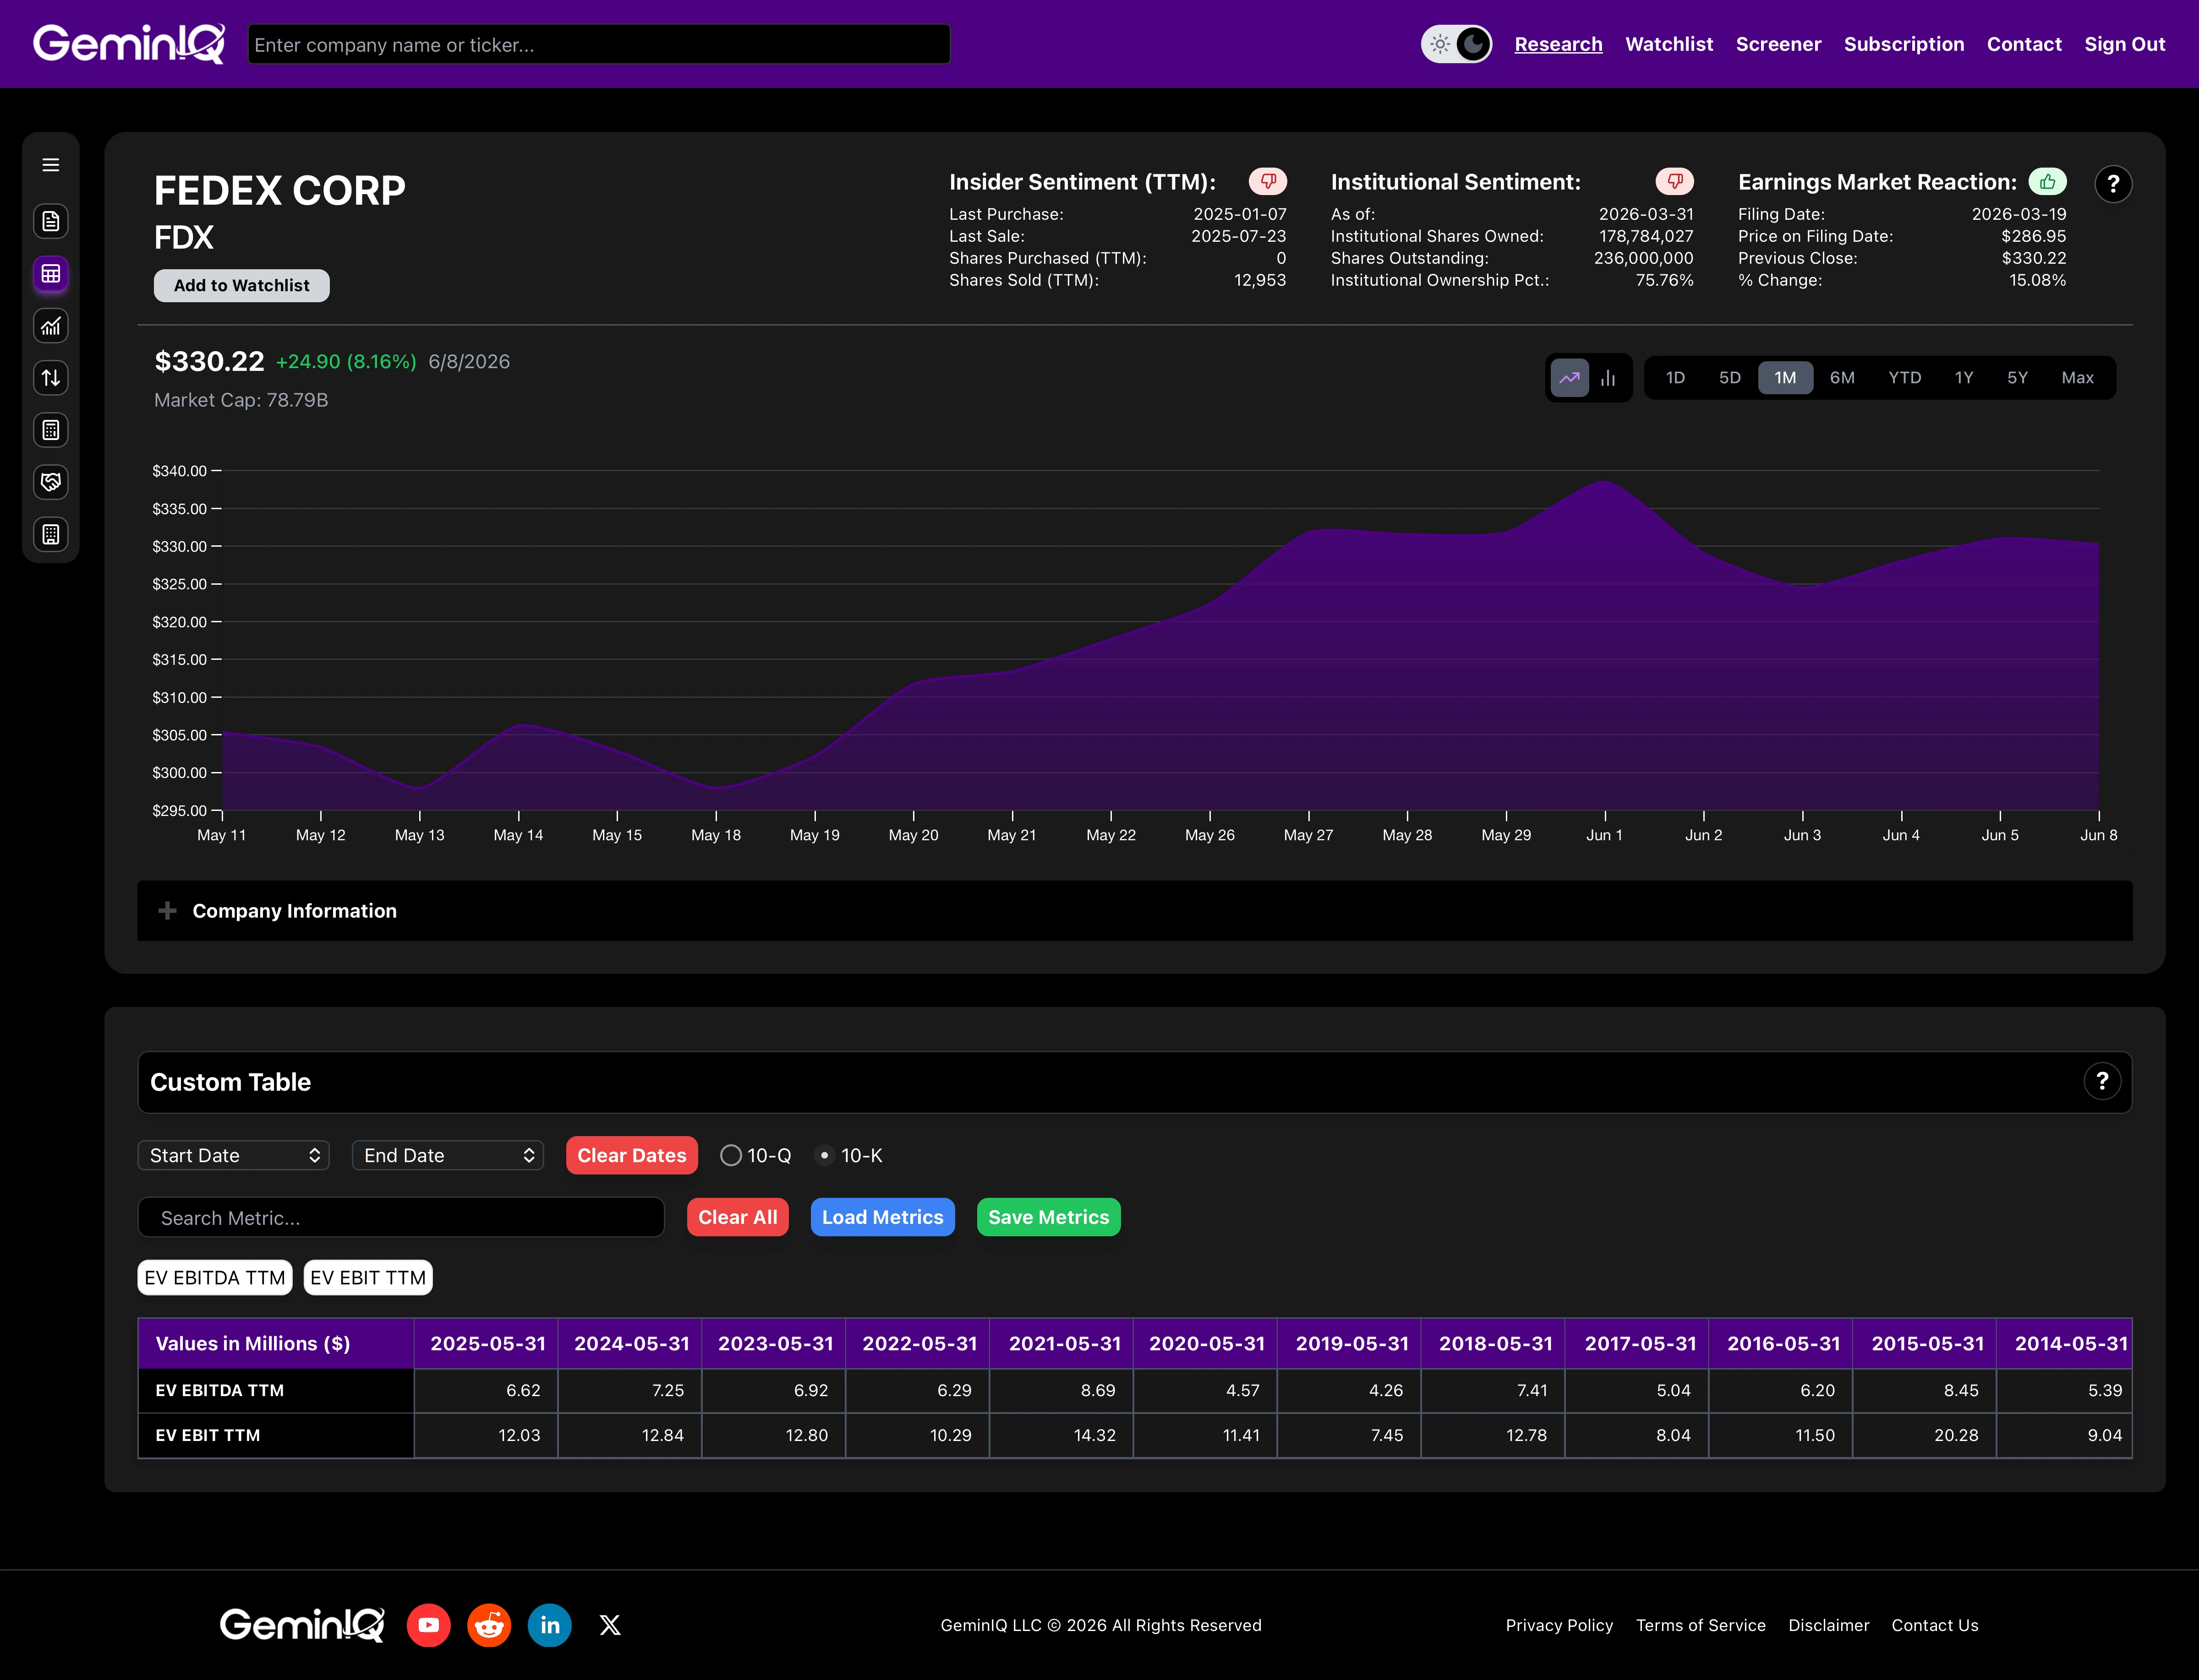
Task: Select the 10-K radio button
Action: coord(824,1155)
